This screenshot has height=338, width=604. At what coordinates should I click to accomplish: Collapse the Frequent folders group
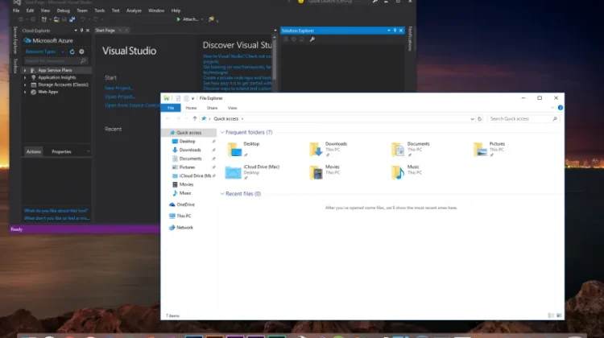pos(222,133)
